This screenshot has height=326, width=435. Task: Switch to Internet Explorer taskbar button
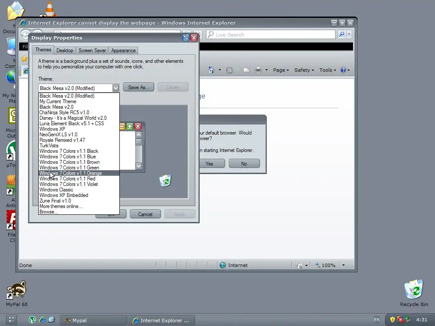click(161, 320)
